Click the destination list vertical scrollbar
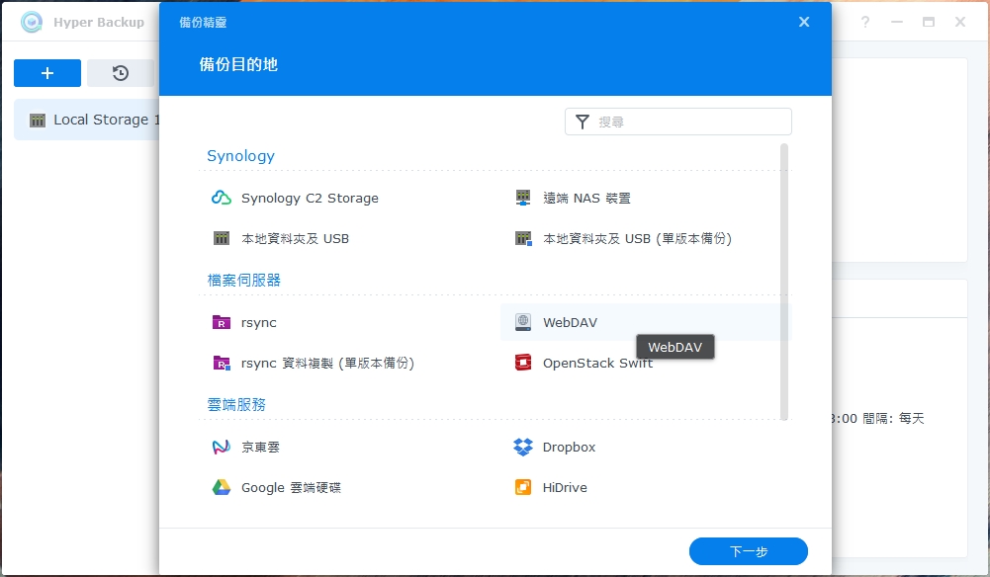Screen dimensions: 990x577 click(784, 282)
